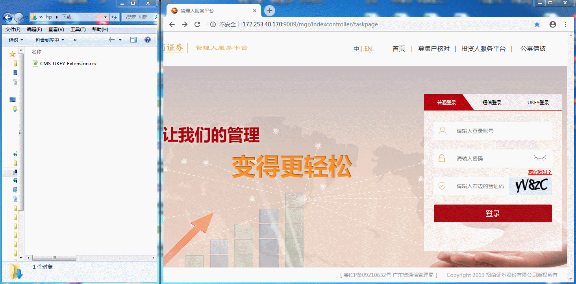Open the Explorer address bar history dropdown
The image size is (576, 284).
tap(105, 17)
